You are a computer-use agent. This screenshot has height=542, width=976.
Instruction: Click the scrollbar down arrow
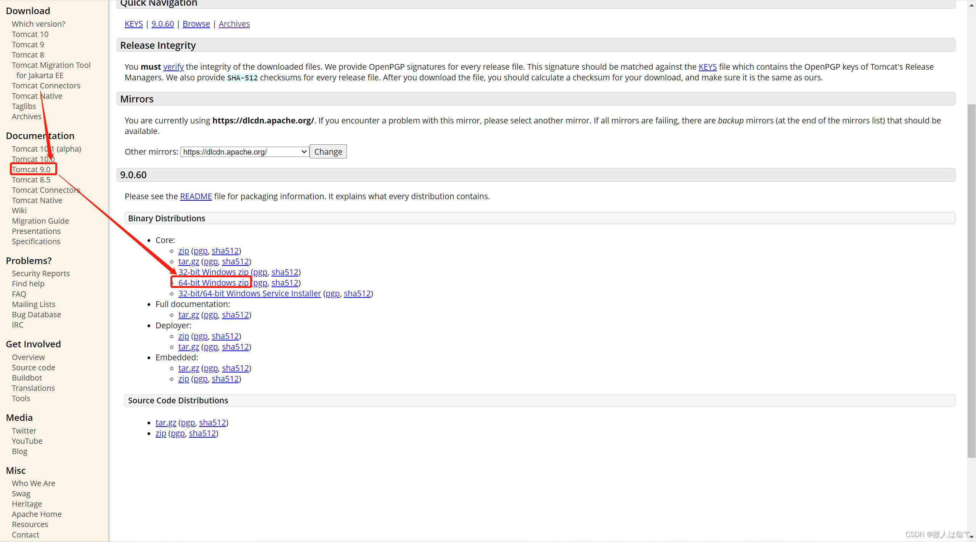(971, 537)
